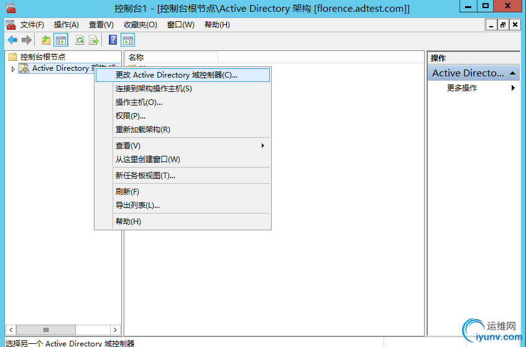Expand 更多操作 submenu arrow in actions pane
526x347 pixels.
tap(513, 88)
